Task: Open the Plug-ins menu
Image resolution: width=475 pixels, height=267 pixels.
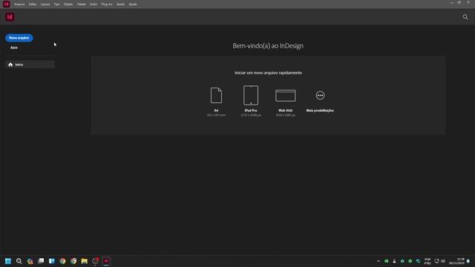Action: pos(107,4)
